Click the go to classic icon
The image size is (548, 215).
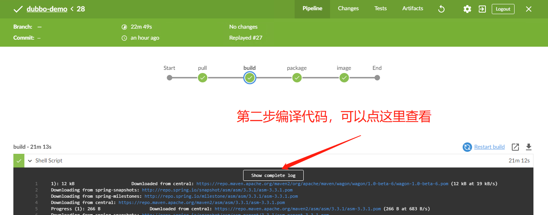(x=482, y=9)
